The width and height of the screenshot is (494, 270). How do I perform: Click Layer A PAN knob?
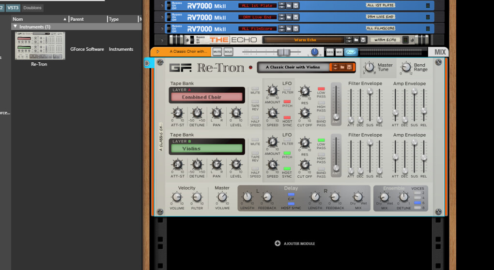click(216, 113)
